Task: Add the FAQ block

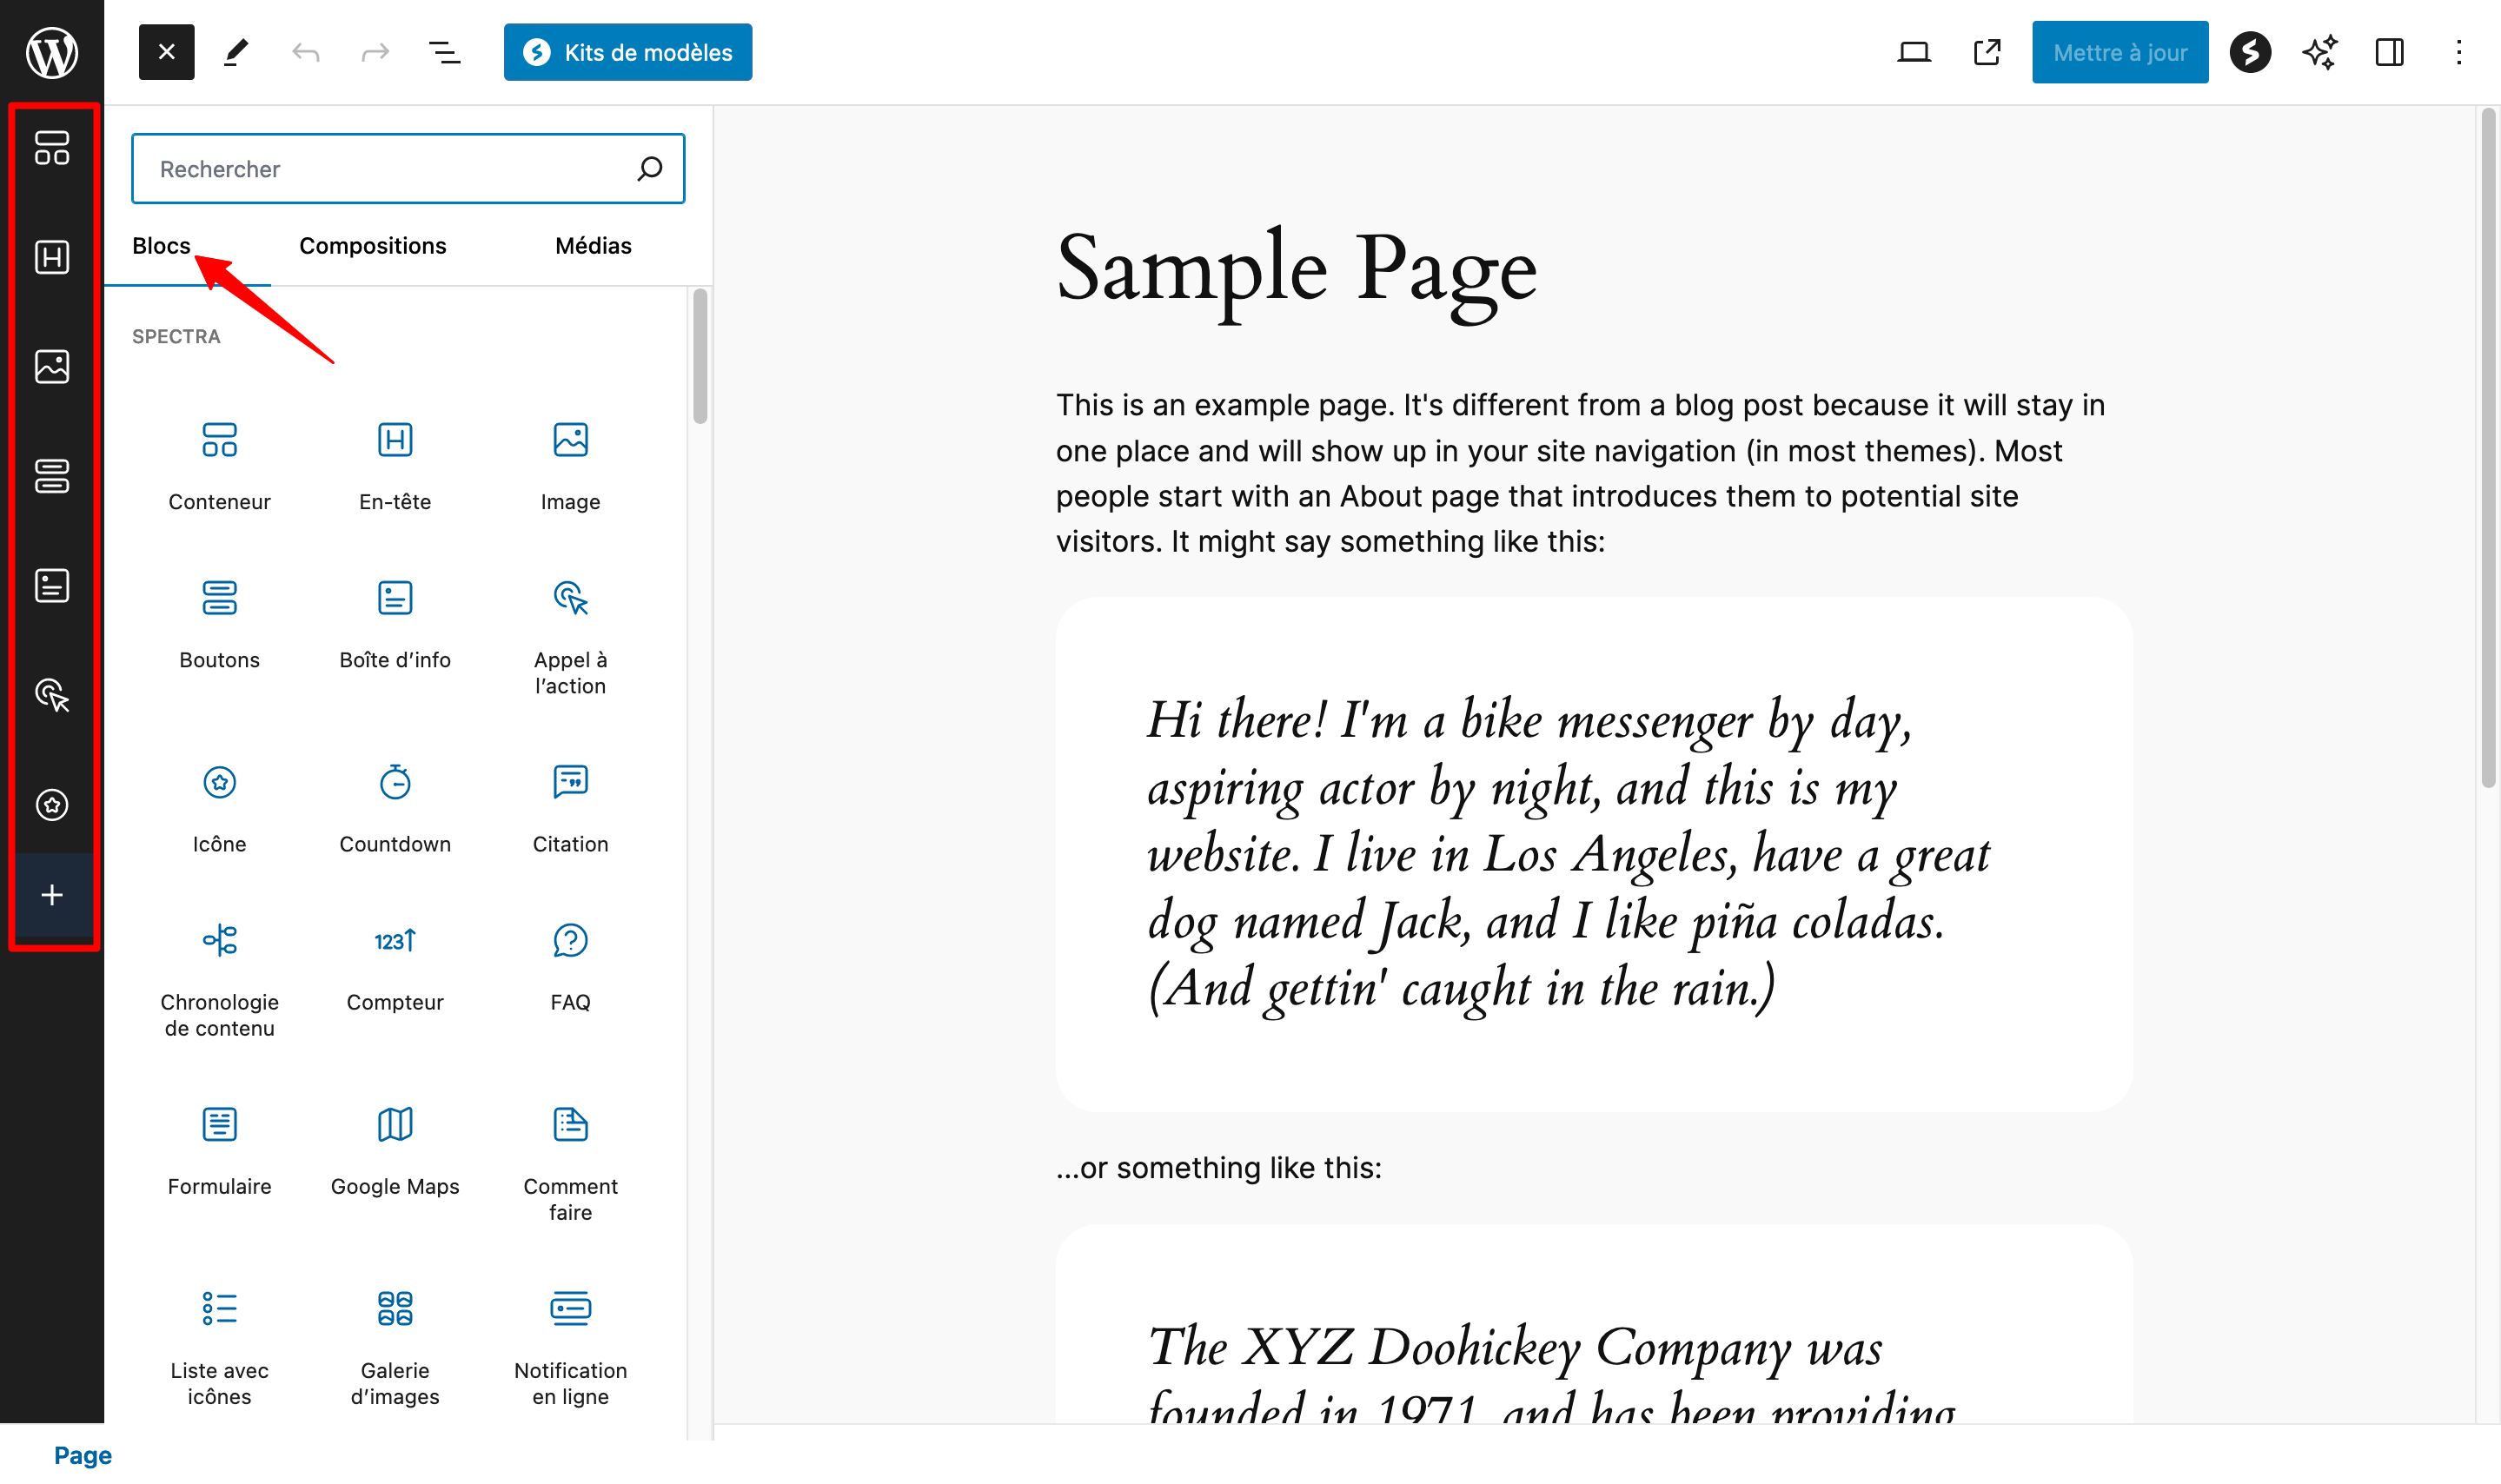Action: pos(570,966)
